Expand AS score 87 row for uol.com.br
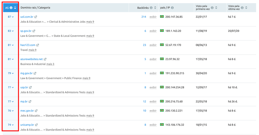This screenshot has height=135, width=259. tap(11, 17)
